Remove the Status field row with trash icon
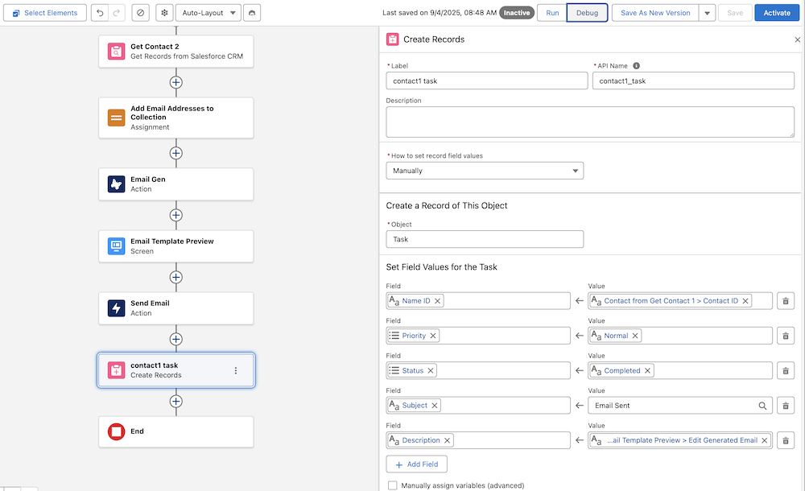805x491 pixels. 786,371
